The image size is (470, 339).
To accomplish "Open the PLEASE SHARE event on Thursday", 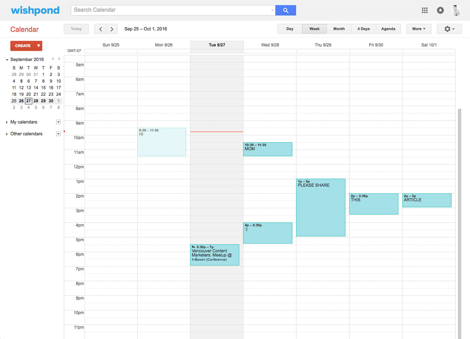I will [x=321, y=207].
